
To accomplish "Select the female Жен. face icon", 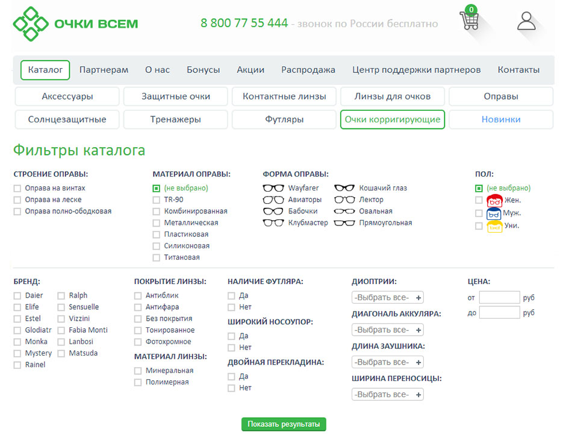I will pos(494,201).
